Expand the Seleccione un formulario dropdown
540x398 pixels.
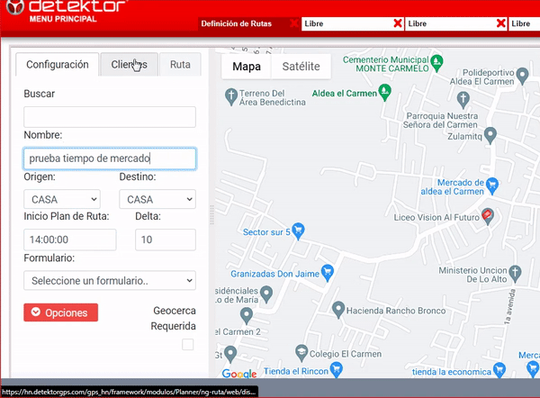(x=110, y=281)
